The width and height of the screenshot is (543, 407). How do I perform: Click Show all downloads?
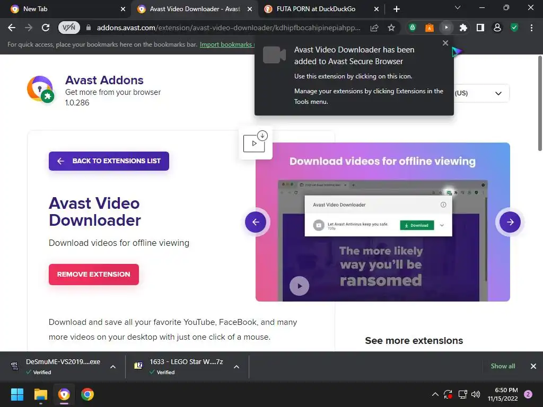tap(503, 366)
